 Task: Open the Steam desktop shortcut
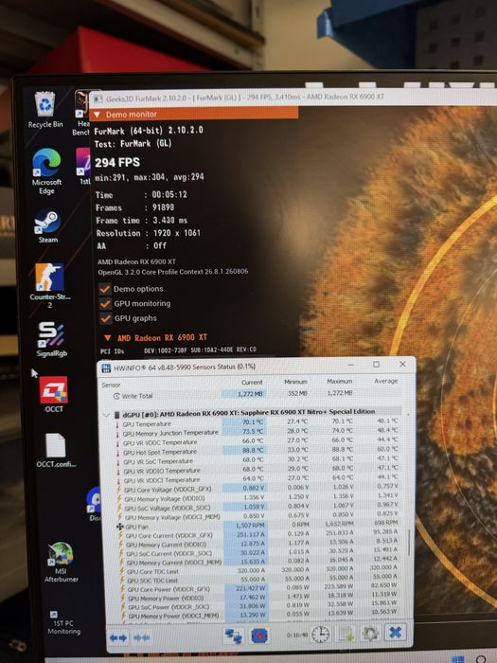(47, 226)
